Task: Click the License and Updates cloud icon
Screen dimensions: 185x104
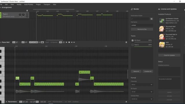Action: click(159, 9)
